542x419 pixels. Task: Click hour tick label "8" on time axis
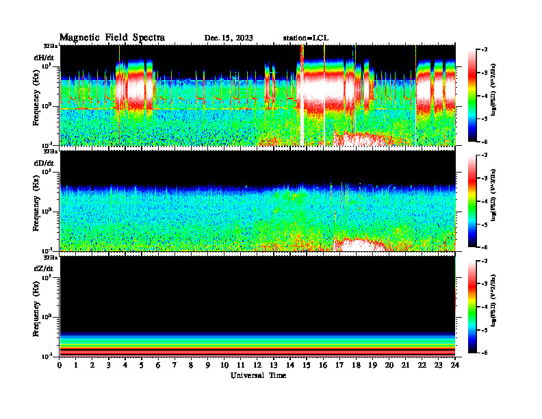click(x=191, y=365)
